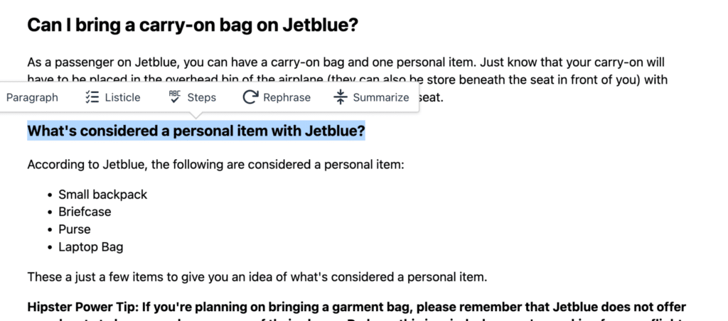Click the main carry-on bag title
The image size is (728, 321).
pos(193,25)
